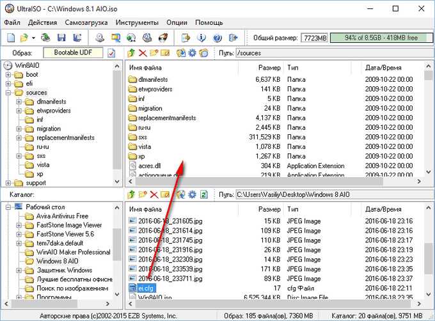Image resolution: width=435 pixels, height=321 pixels.
Task: Click the image path field showing /sources
Action: click(x=335, y=53)
